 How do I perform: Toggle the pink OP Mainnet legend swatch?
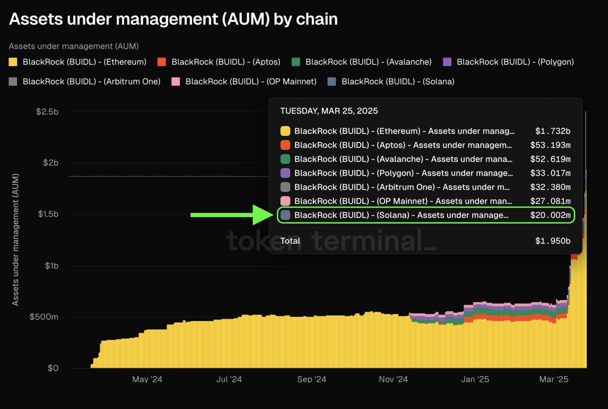(176, 82)
